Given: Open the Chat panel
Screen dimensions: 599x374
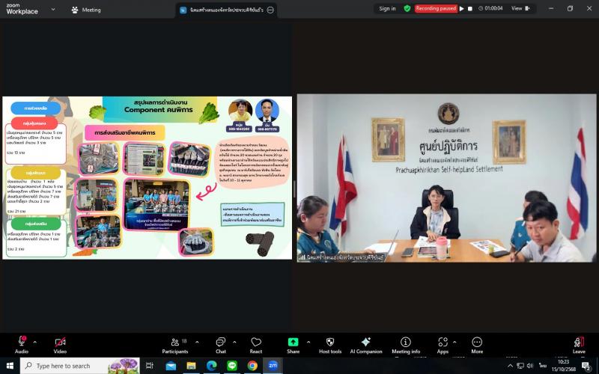Looking at the screenshot, I should (221, 345).
